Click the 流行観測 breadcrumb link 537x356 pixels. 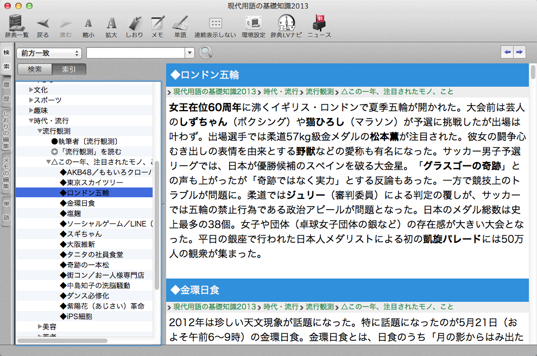(319, 92)
